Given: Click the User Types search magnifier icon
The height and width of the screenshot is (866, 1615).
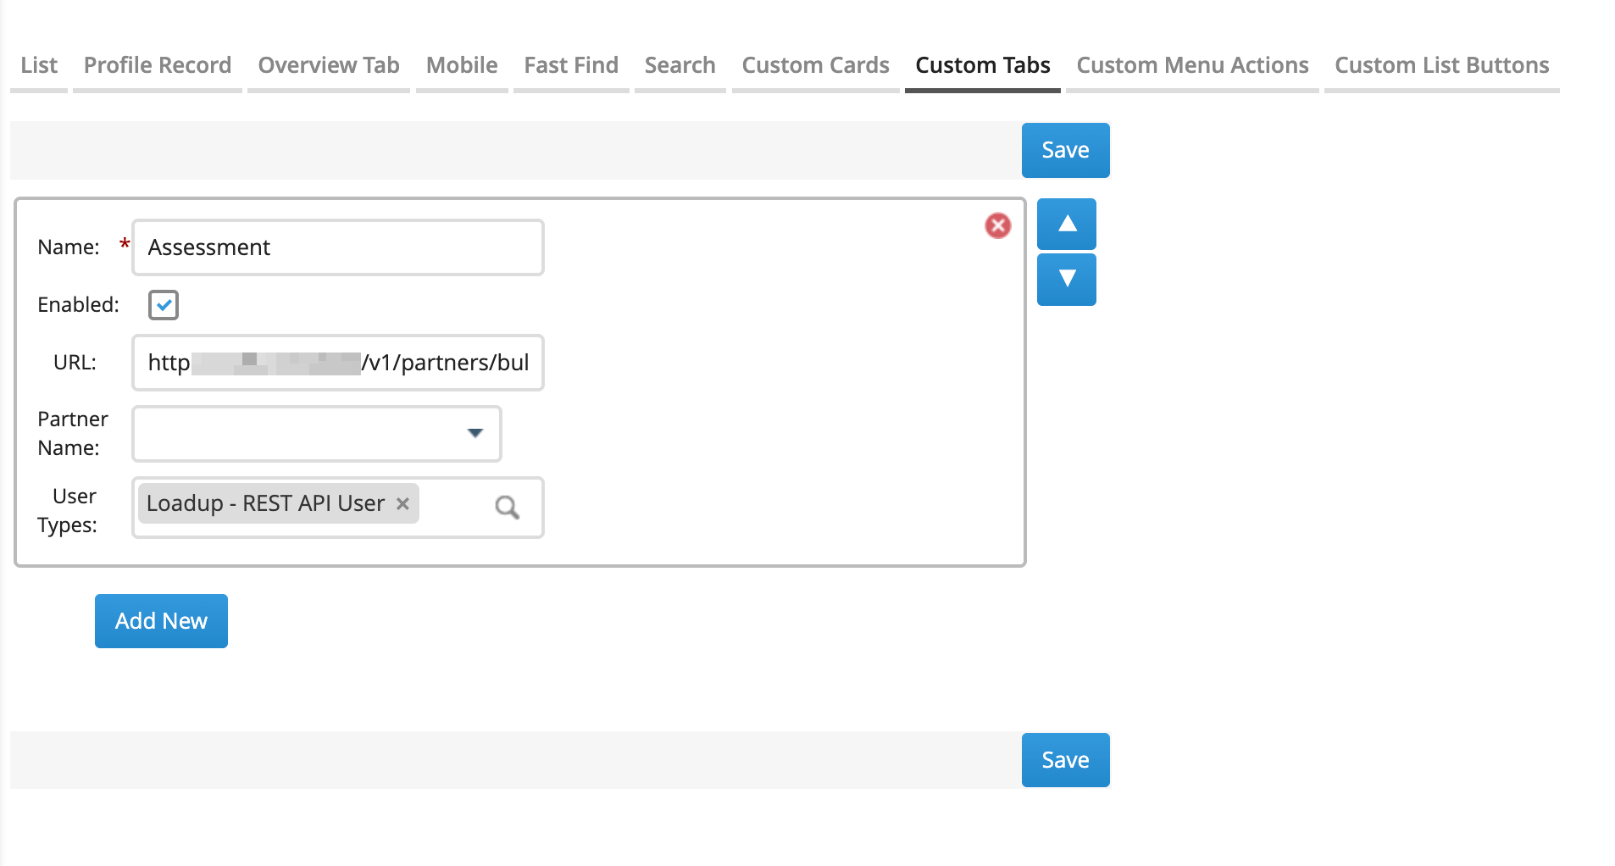Looking at the screenshot, I should click(x=507, y=508).
